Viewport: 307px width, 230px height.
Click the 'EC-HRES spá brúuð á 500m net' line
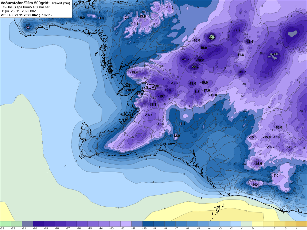[25, 7]
